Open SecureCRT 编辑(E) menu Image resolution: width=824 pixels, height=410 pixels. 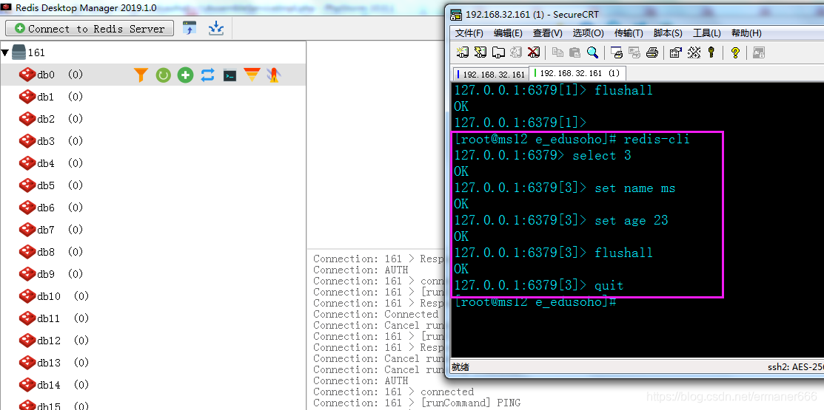[508, 33]
